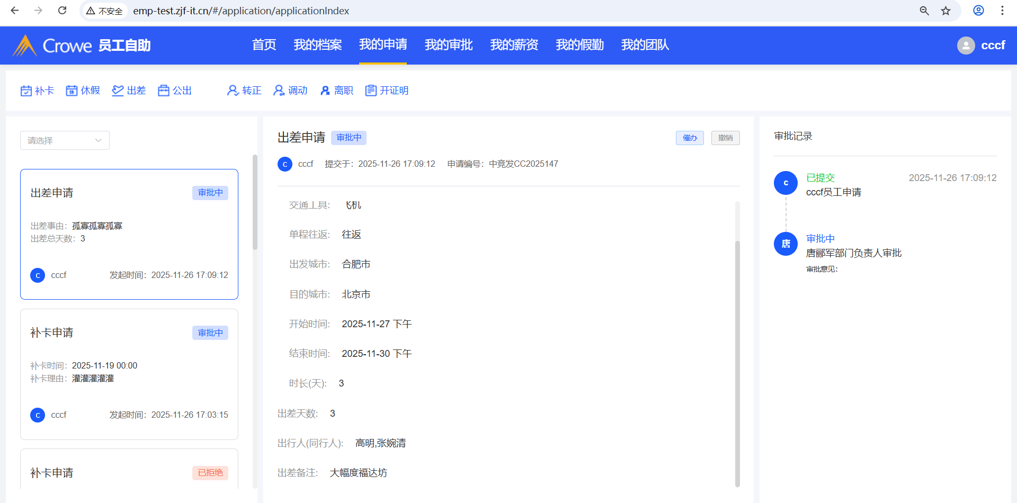Expand the 请选择 filter dropdown
Screen dimensions: 1017x503
coord(65,140)
